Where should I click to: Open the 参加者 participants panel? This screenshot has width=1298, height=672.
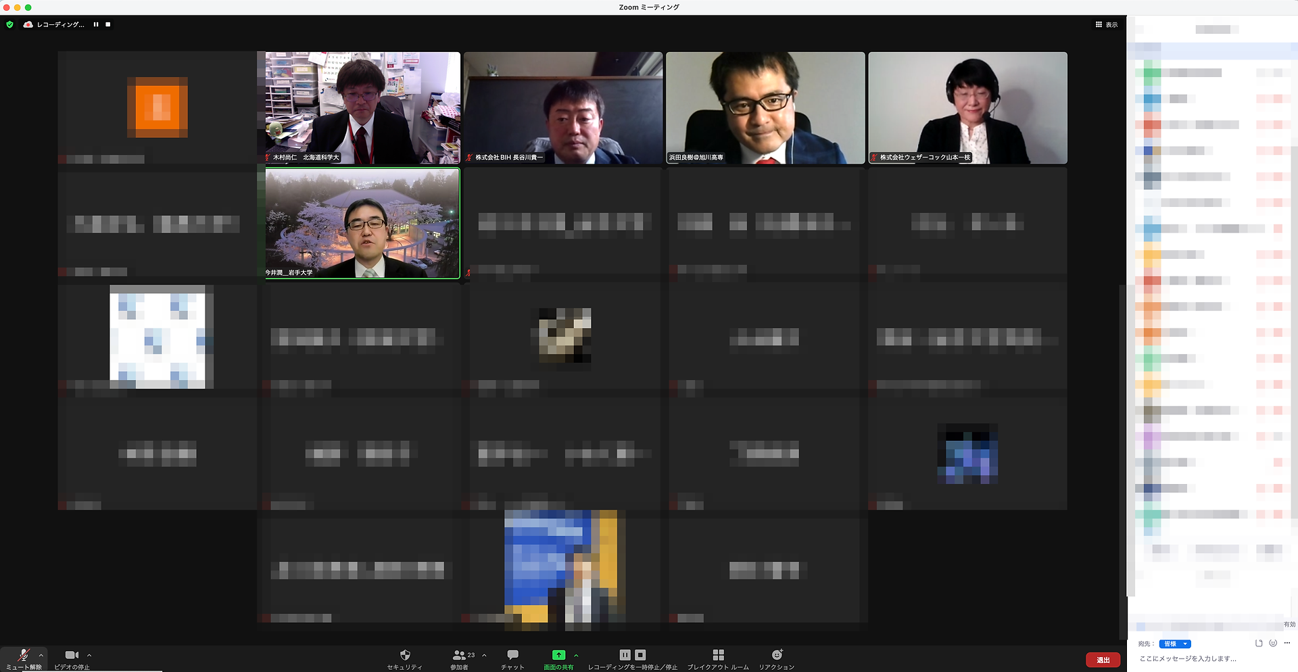(459, 658)
